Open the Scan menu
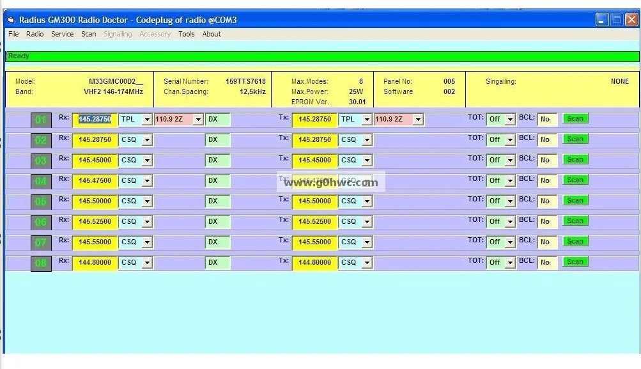 (88, 34)
